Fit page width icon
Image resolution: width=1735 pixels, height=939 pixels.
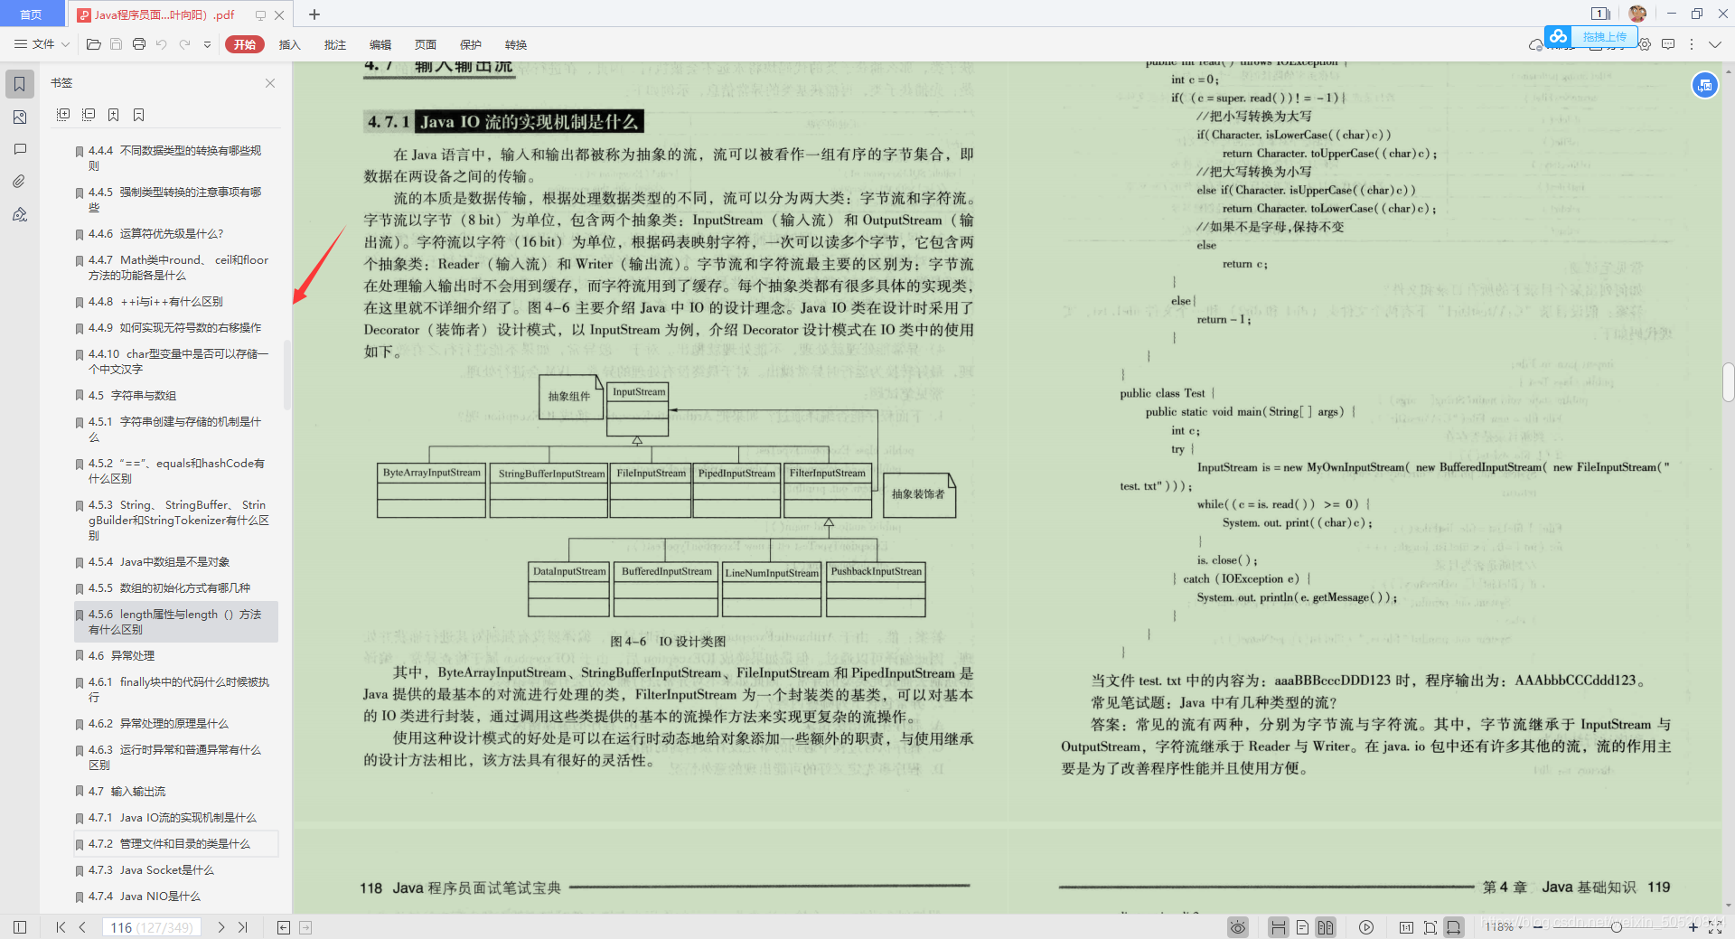coord(1454,927)
